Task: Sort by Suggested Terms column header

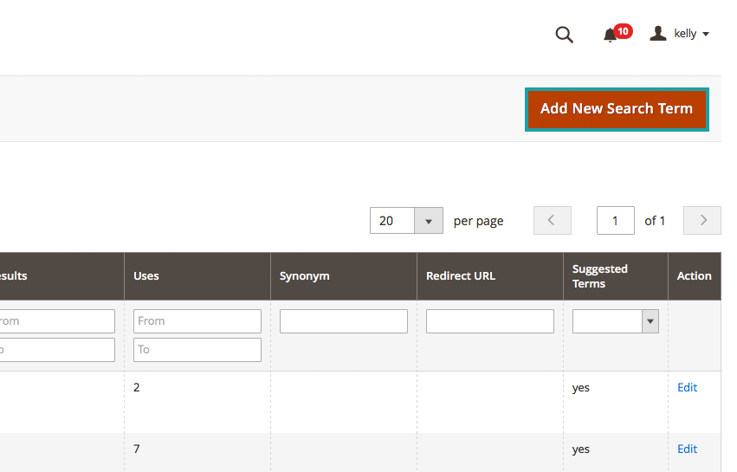Action: [x=599, y=276]
